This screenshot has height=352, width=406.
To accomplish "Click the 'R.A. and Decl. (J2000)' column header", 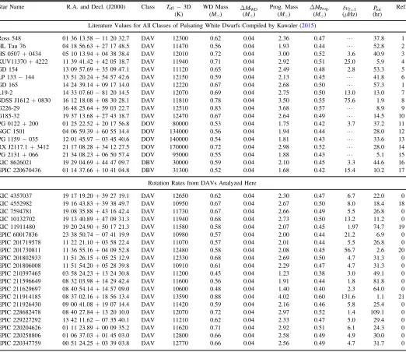I will click(x=96, y=7).
